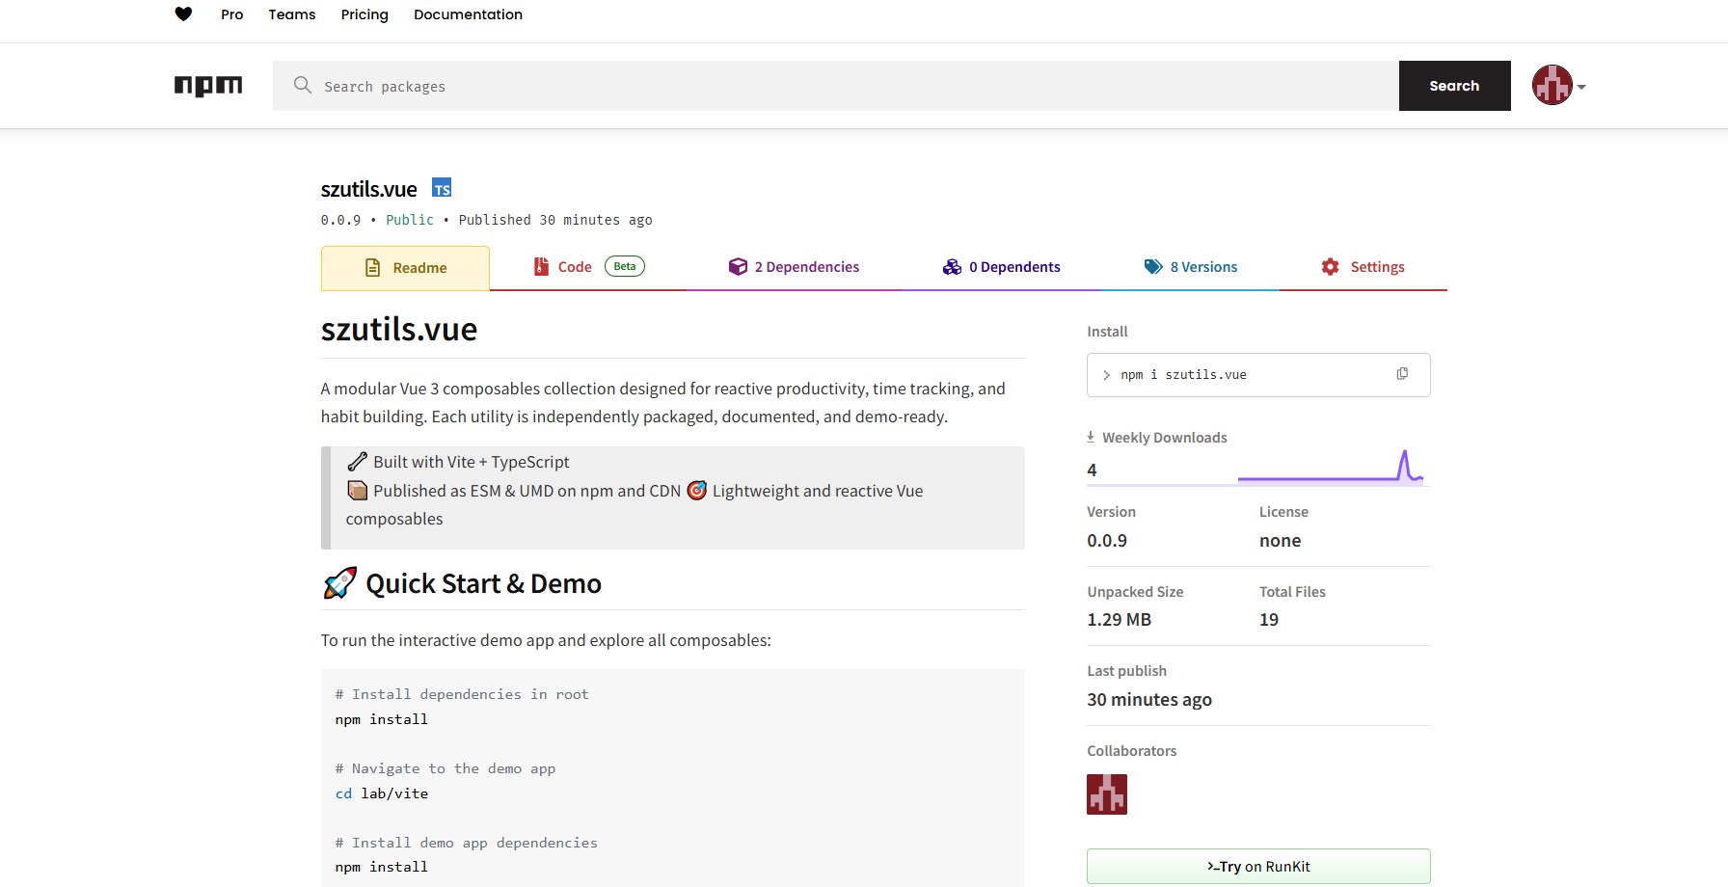Click the Versions tag icon
Image resolution: width=1728 pixels, height=887 pixels.
pos(1153,267)
